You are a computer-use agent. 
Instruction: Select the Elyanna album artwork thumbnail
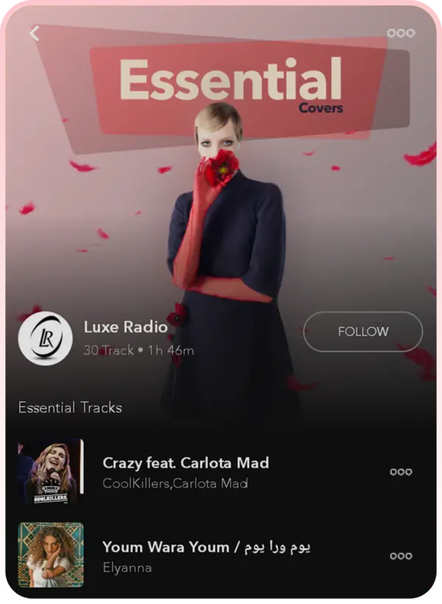click(x=51, y=555)
